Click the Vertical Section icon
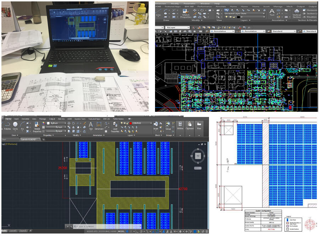 click(x=297, y=13)
